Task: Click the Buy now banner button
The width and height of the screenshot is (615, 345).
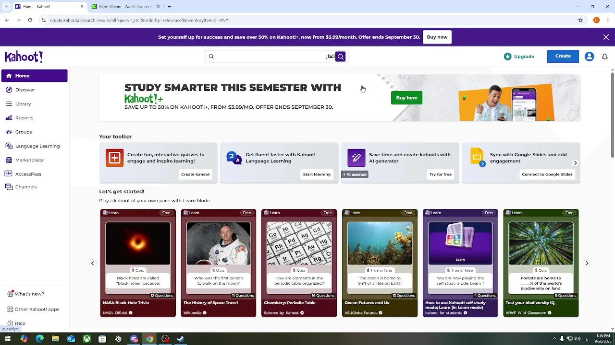Action: [x=437, y=37]
